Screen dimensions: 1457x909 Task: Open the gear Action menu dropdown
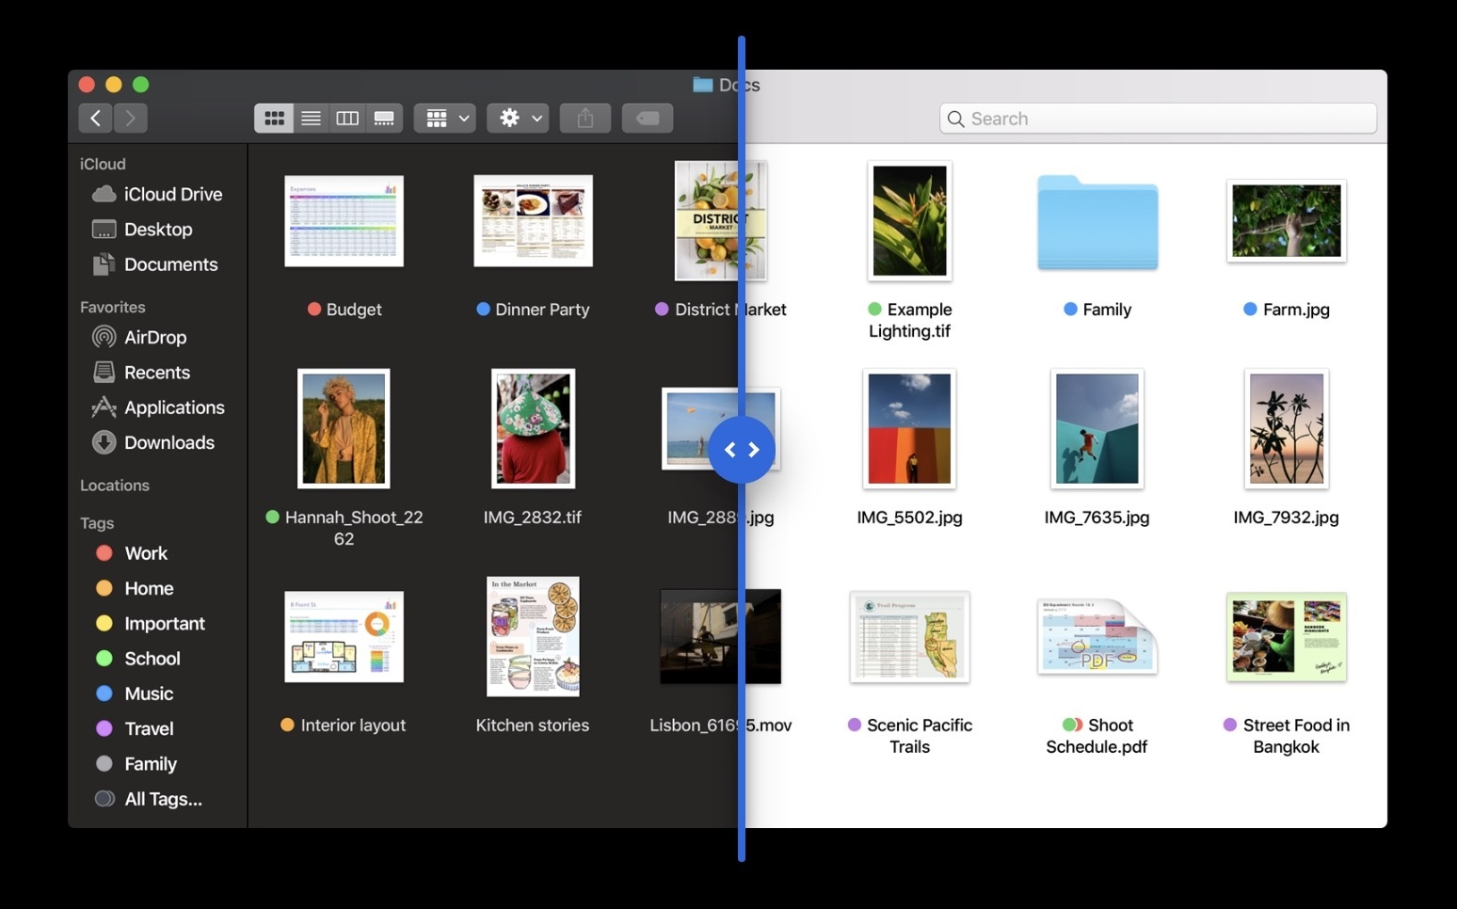(x=518, y=118)
